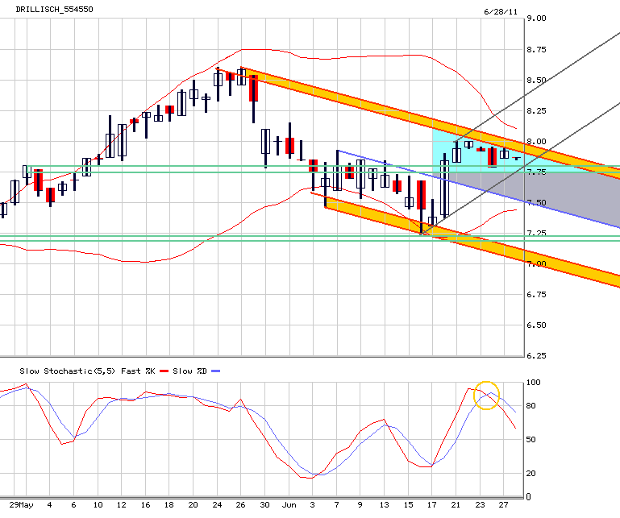Screen dimensions: 620x518
Task: Click the 30 date axis label
Action: 264,505
